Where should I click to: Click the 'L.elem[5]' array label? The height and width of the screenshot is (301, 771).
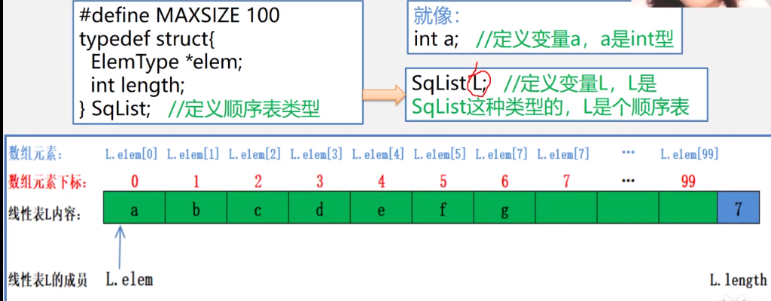click(440, 155)
